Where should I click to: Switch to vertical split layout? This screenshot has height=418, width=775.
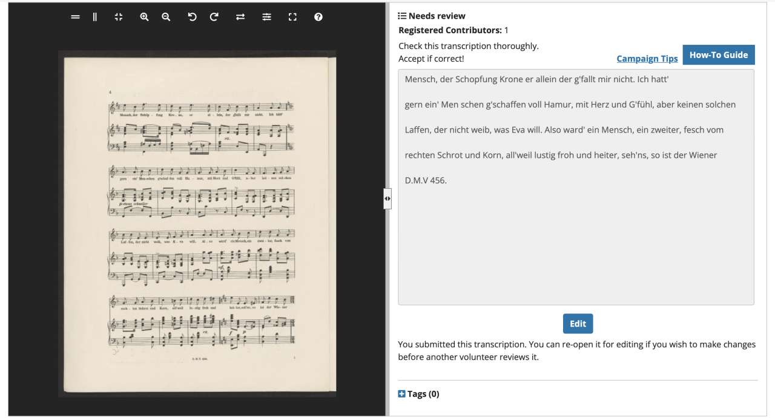[95, 17]
